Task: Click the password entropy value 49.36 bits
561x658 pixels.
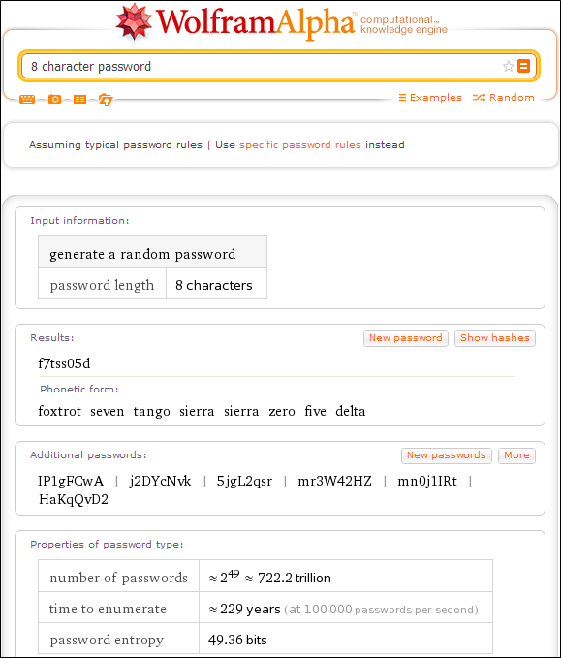Action: (x=237, y=640)
